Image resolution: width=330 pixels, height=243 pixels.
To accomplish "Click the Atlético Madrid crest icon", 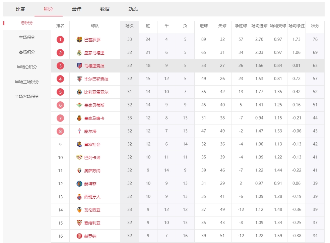I will pos(79,66).
